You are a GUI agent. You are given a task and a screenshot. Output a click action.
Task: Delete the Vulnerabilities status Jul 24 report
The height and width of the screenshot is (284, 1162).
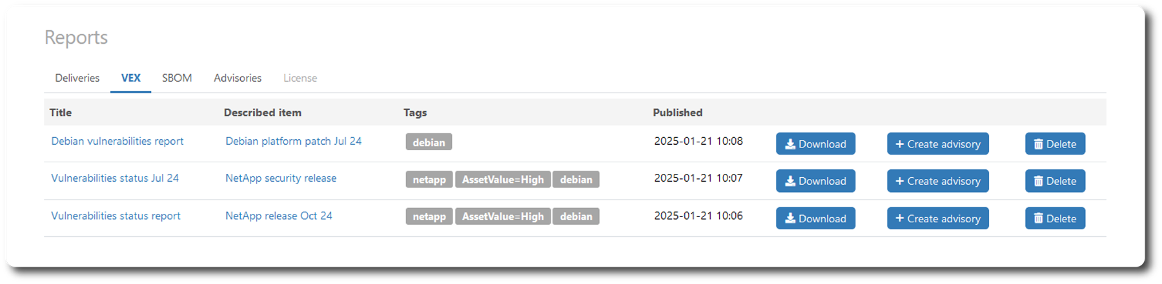pos(1055,181)
